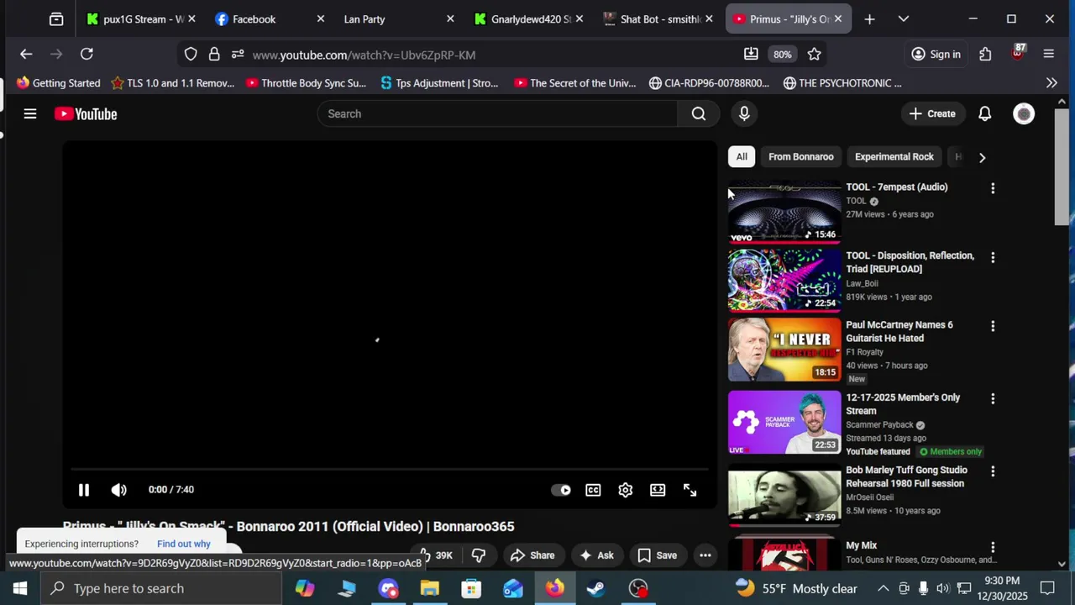Click the page vertical scrollbar
This screenshot has width=1075, height=605.
point(1062,166)
